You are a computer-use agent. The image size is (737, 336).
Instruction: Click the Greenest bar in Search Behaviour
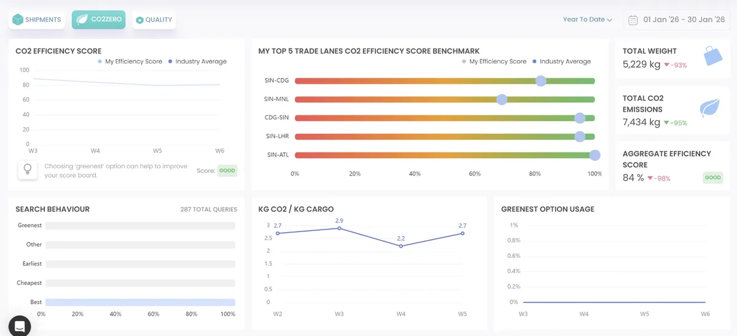[140, 225]
